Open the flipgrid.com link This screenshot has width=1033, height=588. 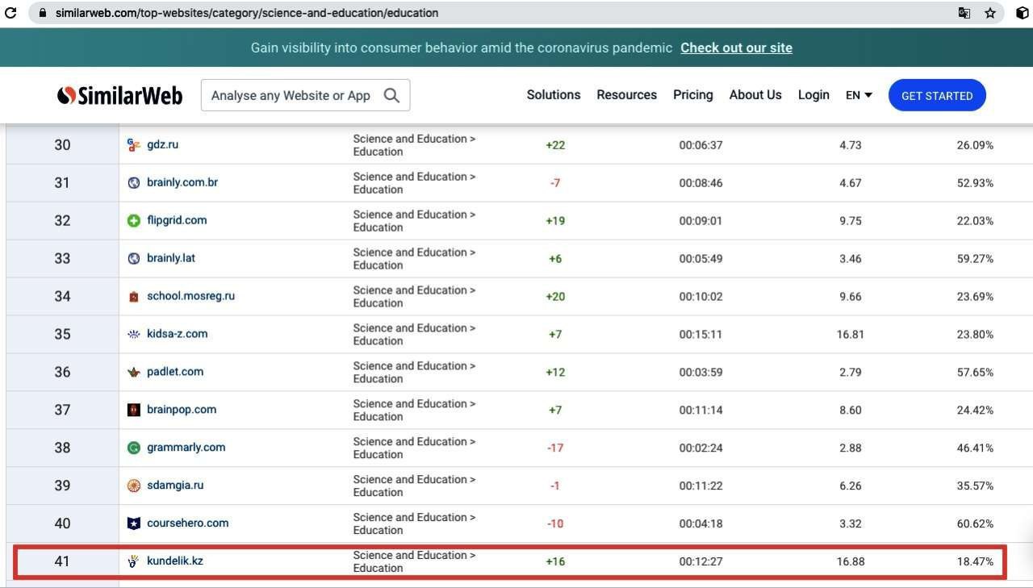177,220
